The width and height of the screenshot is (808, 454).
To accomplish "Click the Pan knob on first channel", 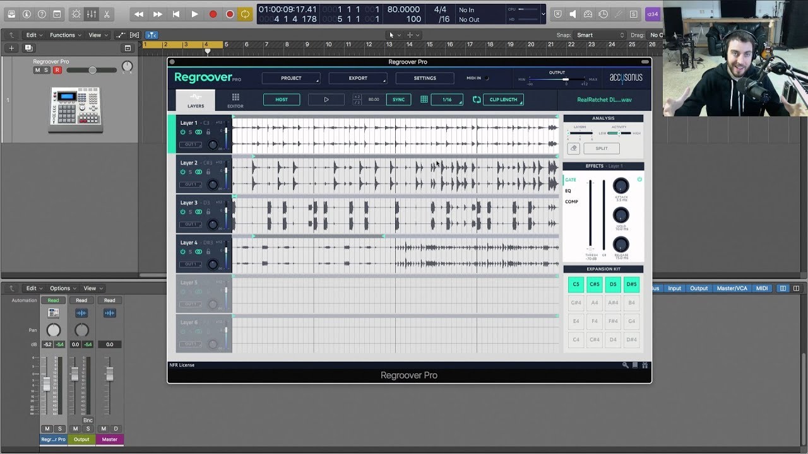I will point(54,330).
